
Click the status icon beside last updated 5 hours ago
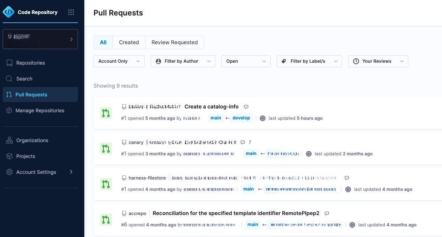(x=263, y=118)
